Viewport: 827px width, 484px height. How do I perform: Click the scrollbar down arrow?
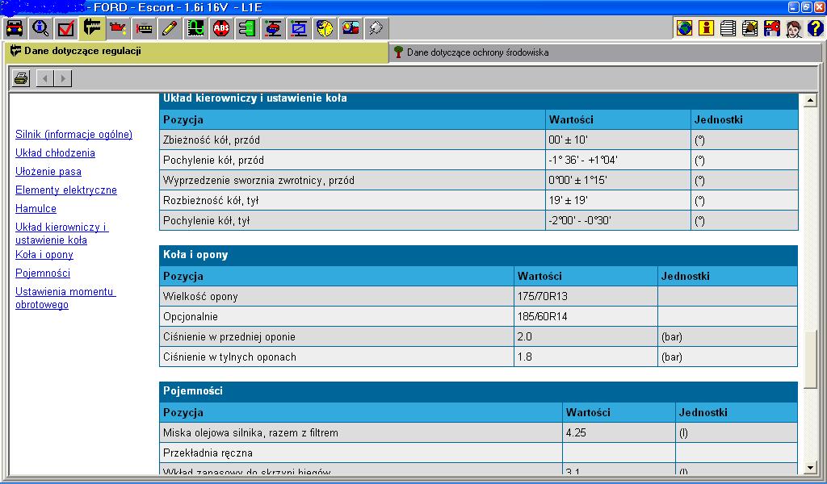tap(811, 468)
